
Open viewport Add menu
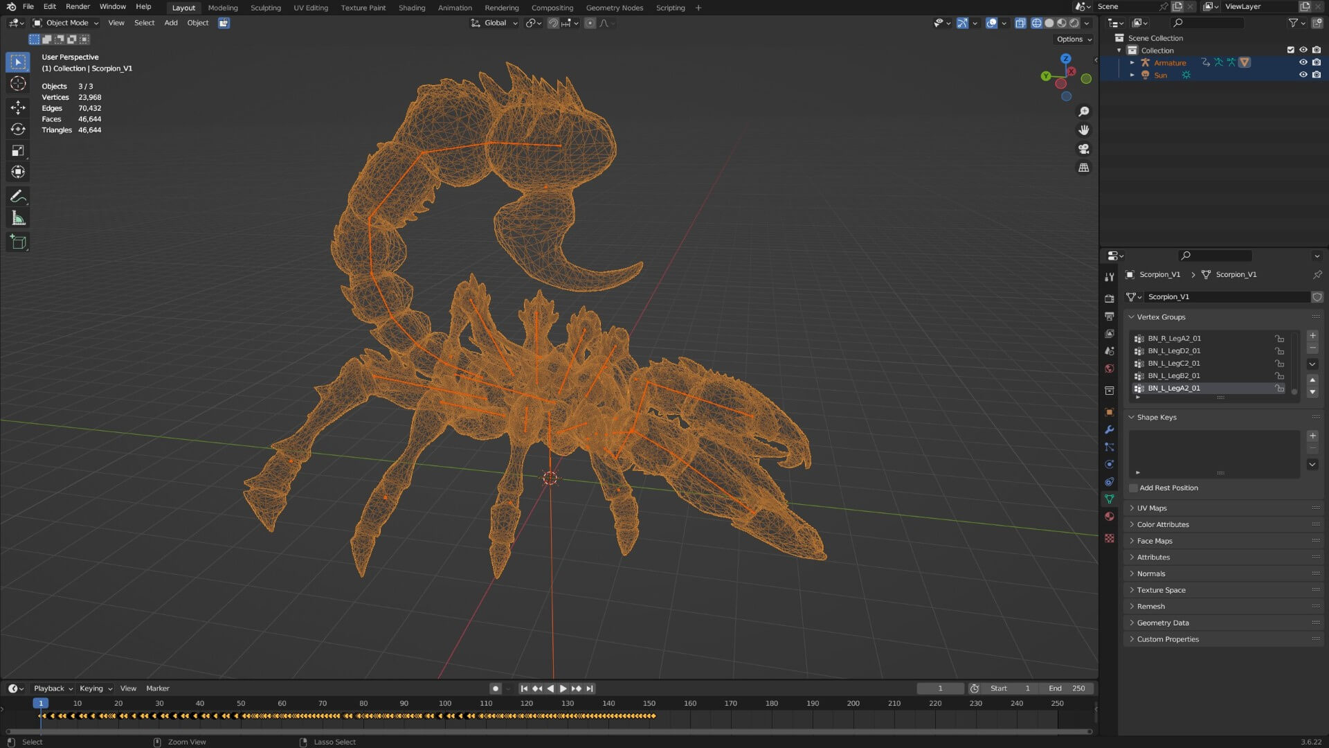tap(171, 23)
